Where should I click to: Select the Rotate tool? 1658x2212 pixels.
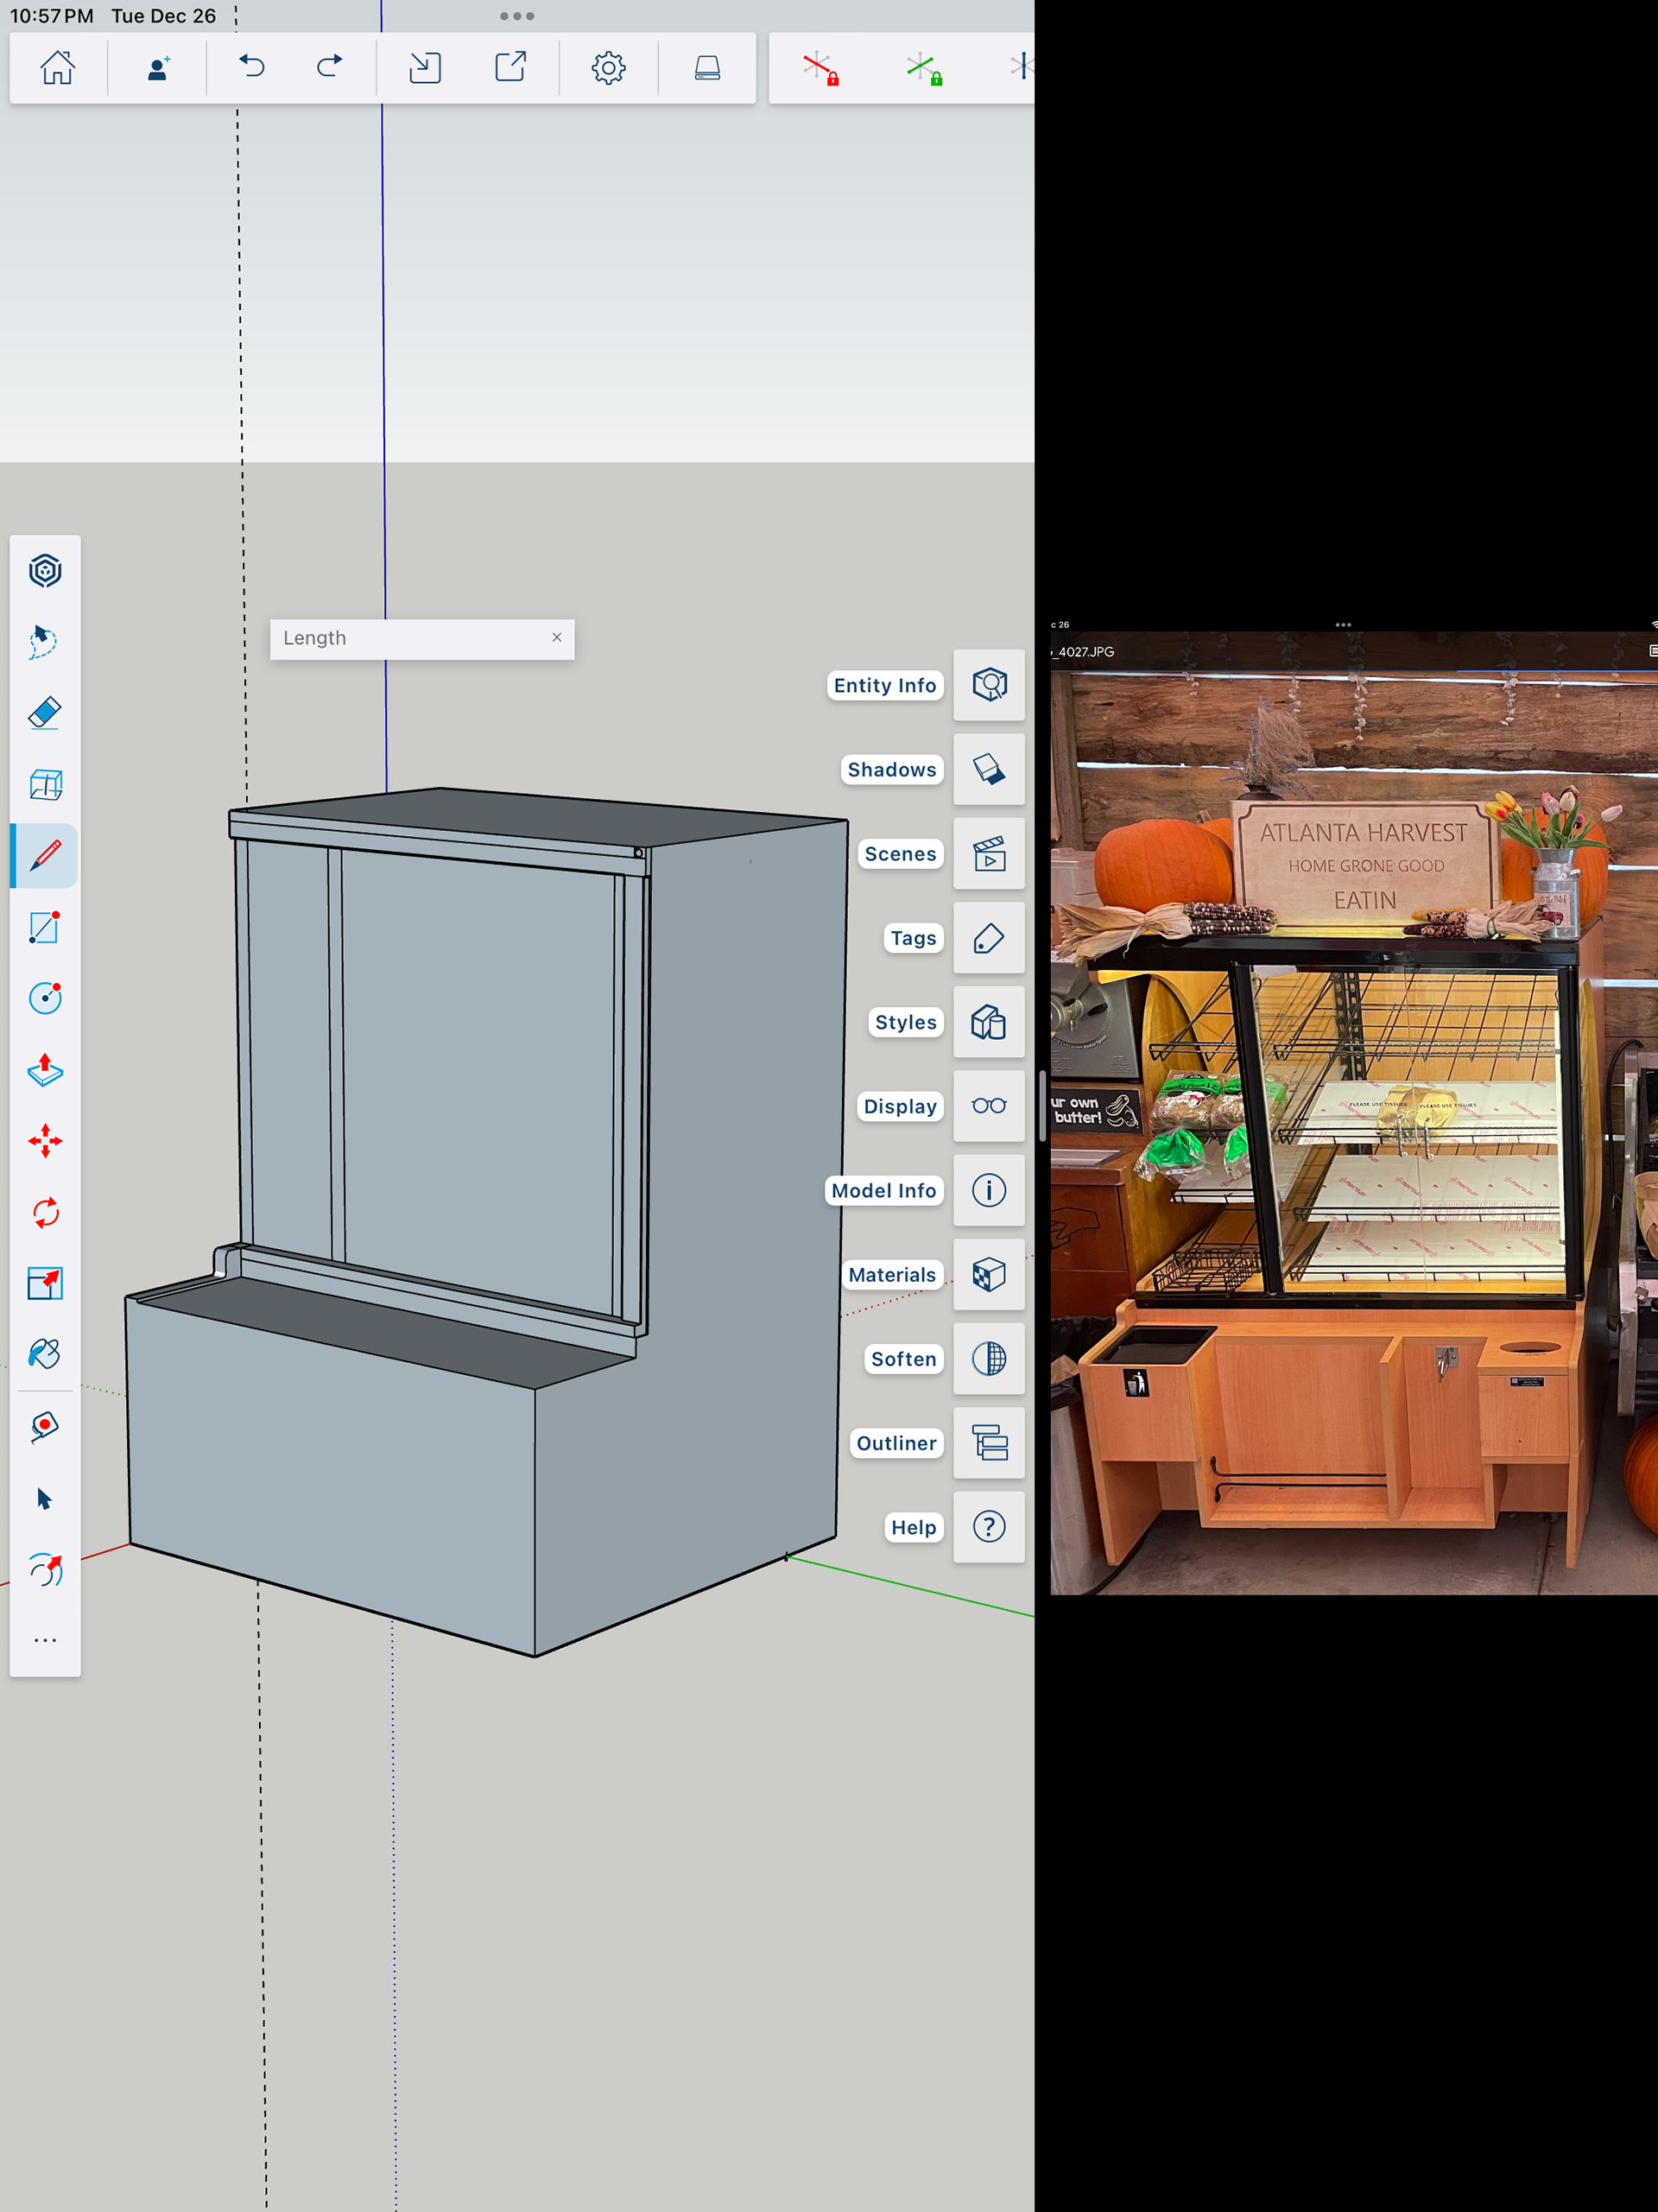click(x=45, y=1213)
